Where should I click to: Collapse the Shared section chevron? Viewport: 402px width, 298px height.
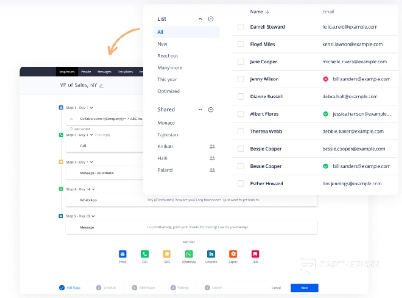click(x=200, y=109)
